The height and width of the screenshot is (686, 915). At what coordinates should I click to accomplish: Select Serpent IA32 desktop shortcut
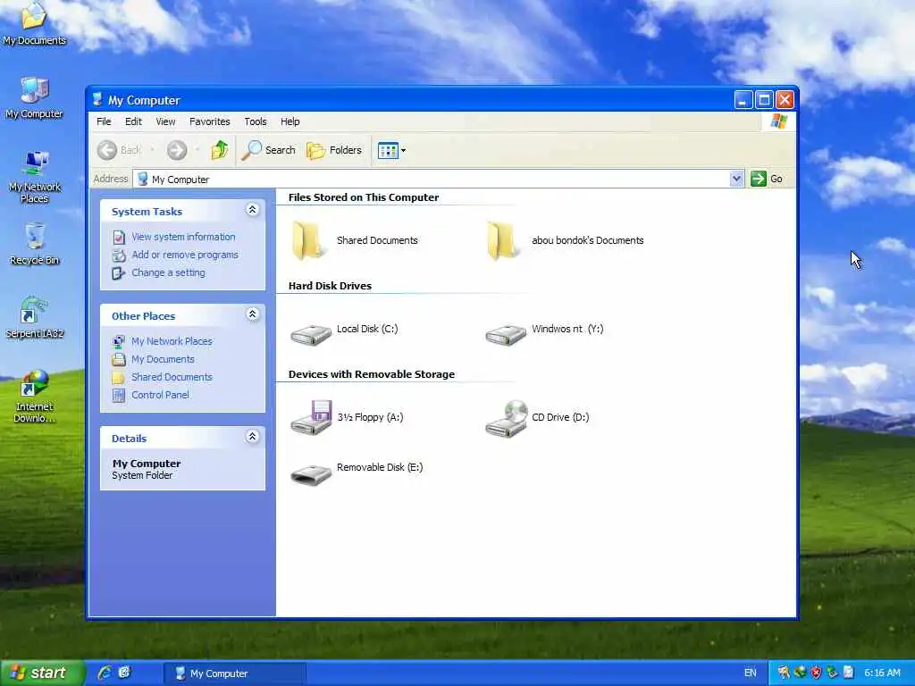pos(35,317)
